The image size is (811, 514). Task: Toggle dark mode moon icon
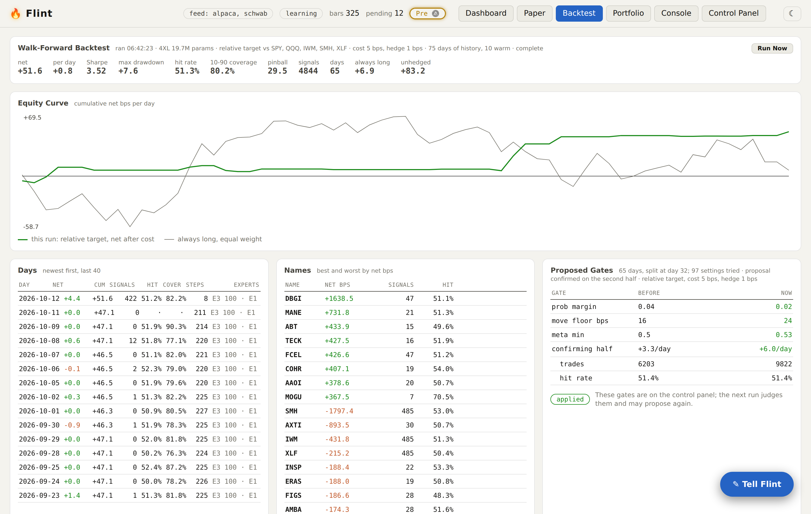click(x=792, y=14)
